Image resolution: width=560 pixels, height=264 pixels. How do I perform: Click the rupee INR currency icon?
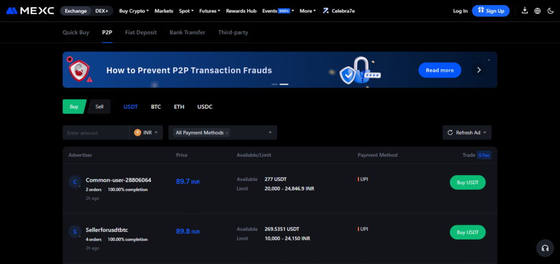pos(137,133)
